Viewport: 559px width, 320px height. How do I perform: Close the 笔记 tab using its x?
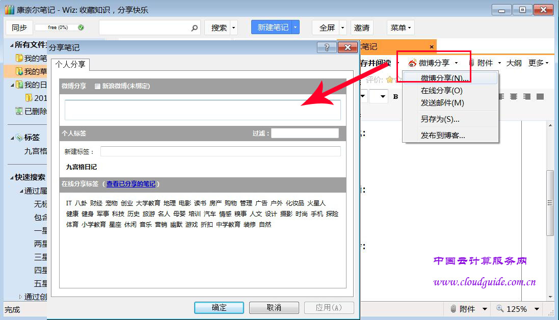click(432, 47)
